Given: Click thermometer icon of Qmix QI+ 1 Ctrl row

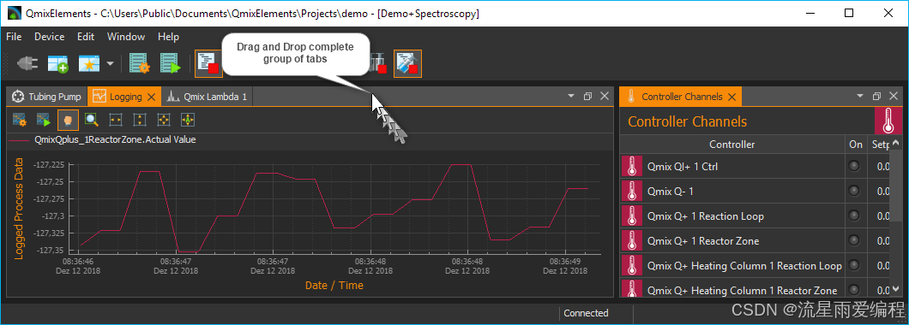Looking at the screenshot, I should (x=631, y=166).
